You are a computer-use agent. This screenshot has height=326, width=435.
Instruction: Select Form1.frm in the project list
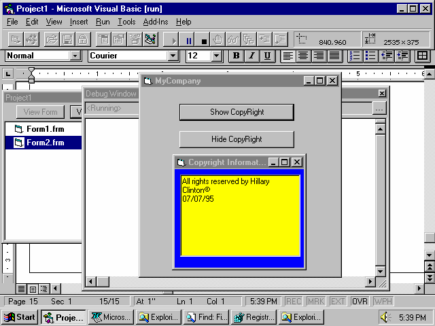click(46, 129)
